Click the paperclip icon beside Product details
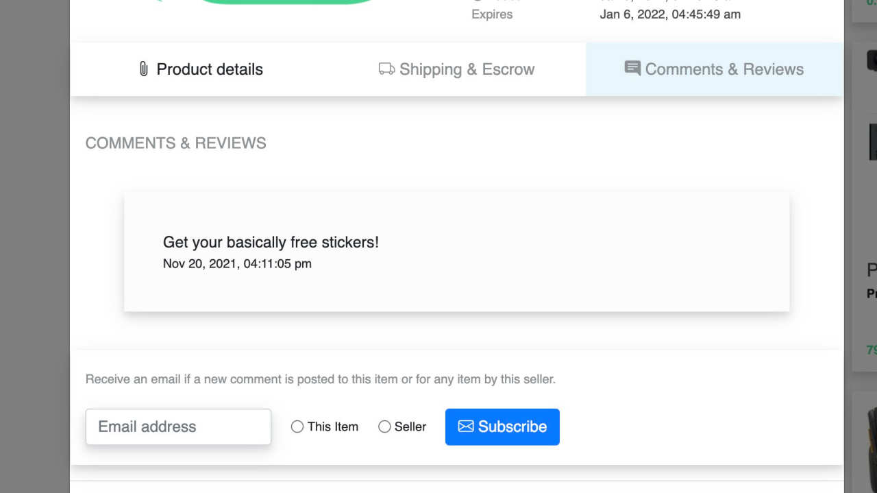This screenshot has width=877, height=493. [x=143, y=69]
